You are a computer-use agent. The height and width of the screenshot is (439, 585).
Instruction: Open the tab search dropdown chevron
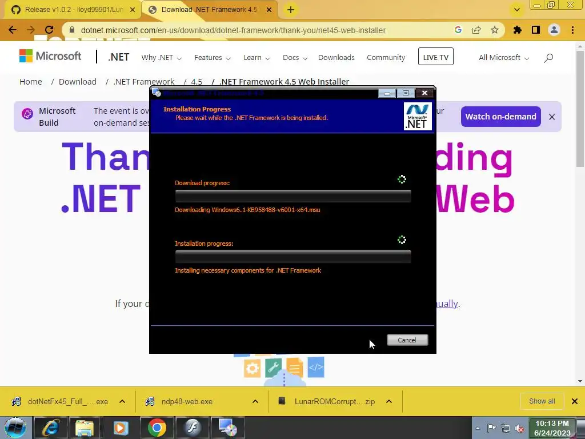coord(516,10)
